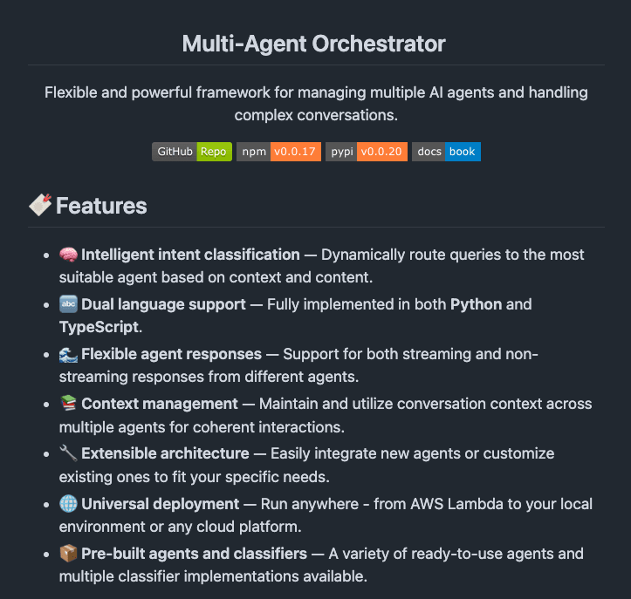631x599 pixels.
Task: Click the abc letters emoji icon
Action: click(x=68, y=304)
